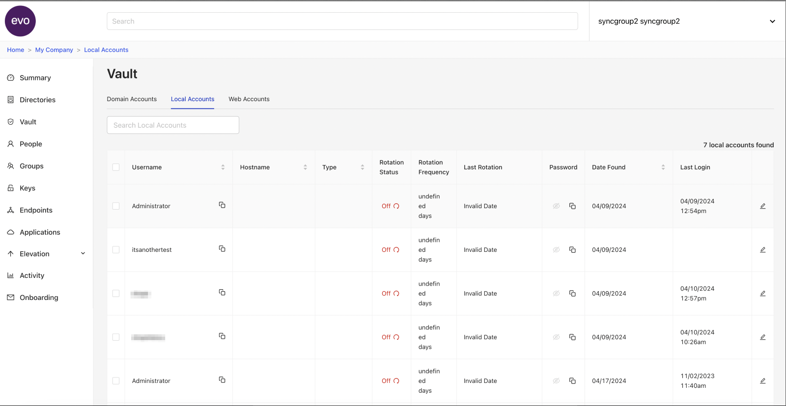This screenshot has width=786, height=406.
Task: Click the Search Local Accounts field
Action: [x=173, y=125]
